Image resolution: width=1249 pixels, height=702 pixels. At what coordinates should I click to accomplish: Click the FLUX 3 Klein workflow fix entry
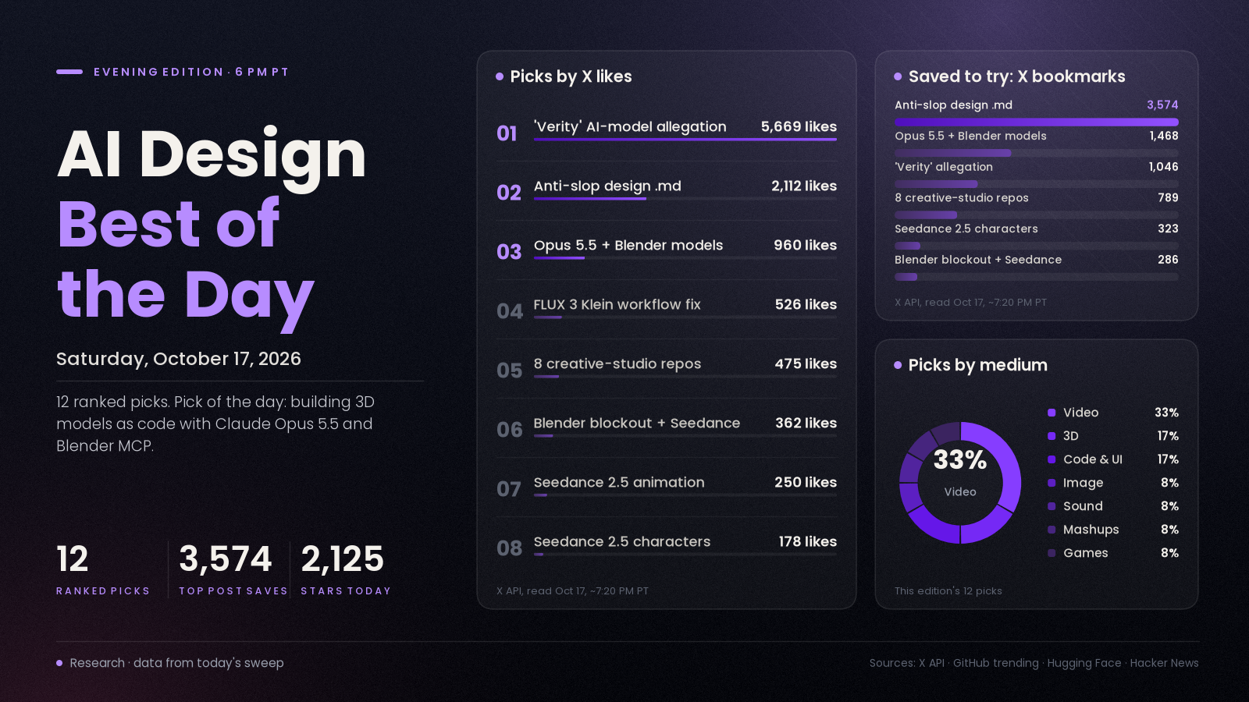tap(666, 310)
